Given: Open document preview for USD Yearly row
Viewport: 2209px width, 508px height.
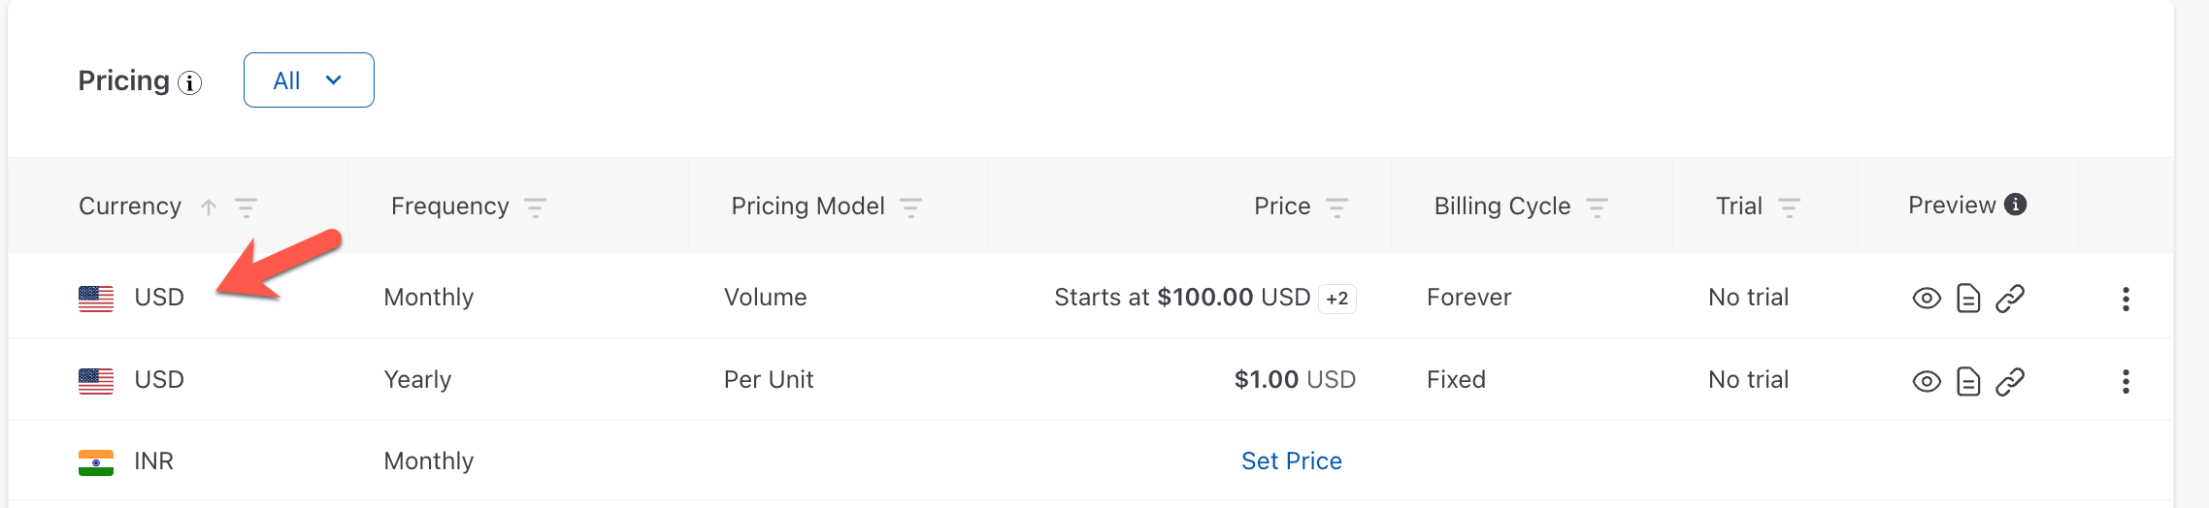Looking at the screenshot, I should (1968, 382).
